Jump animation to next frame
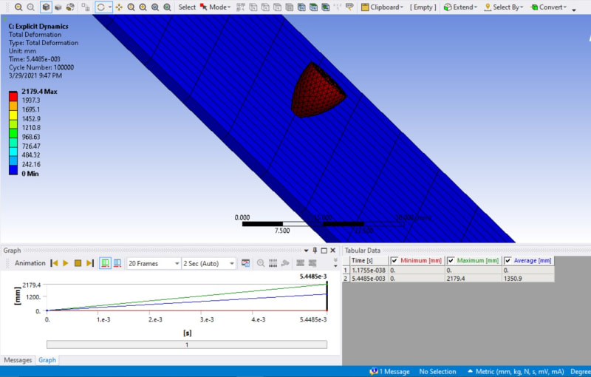 [x=89, y=263]
